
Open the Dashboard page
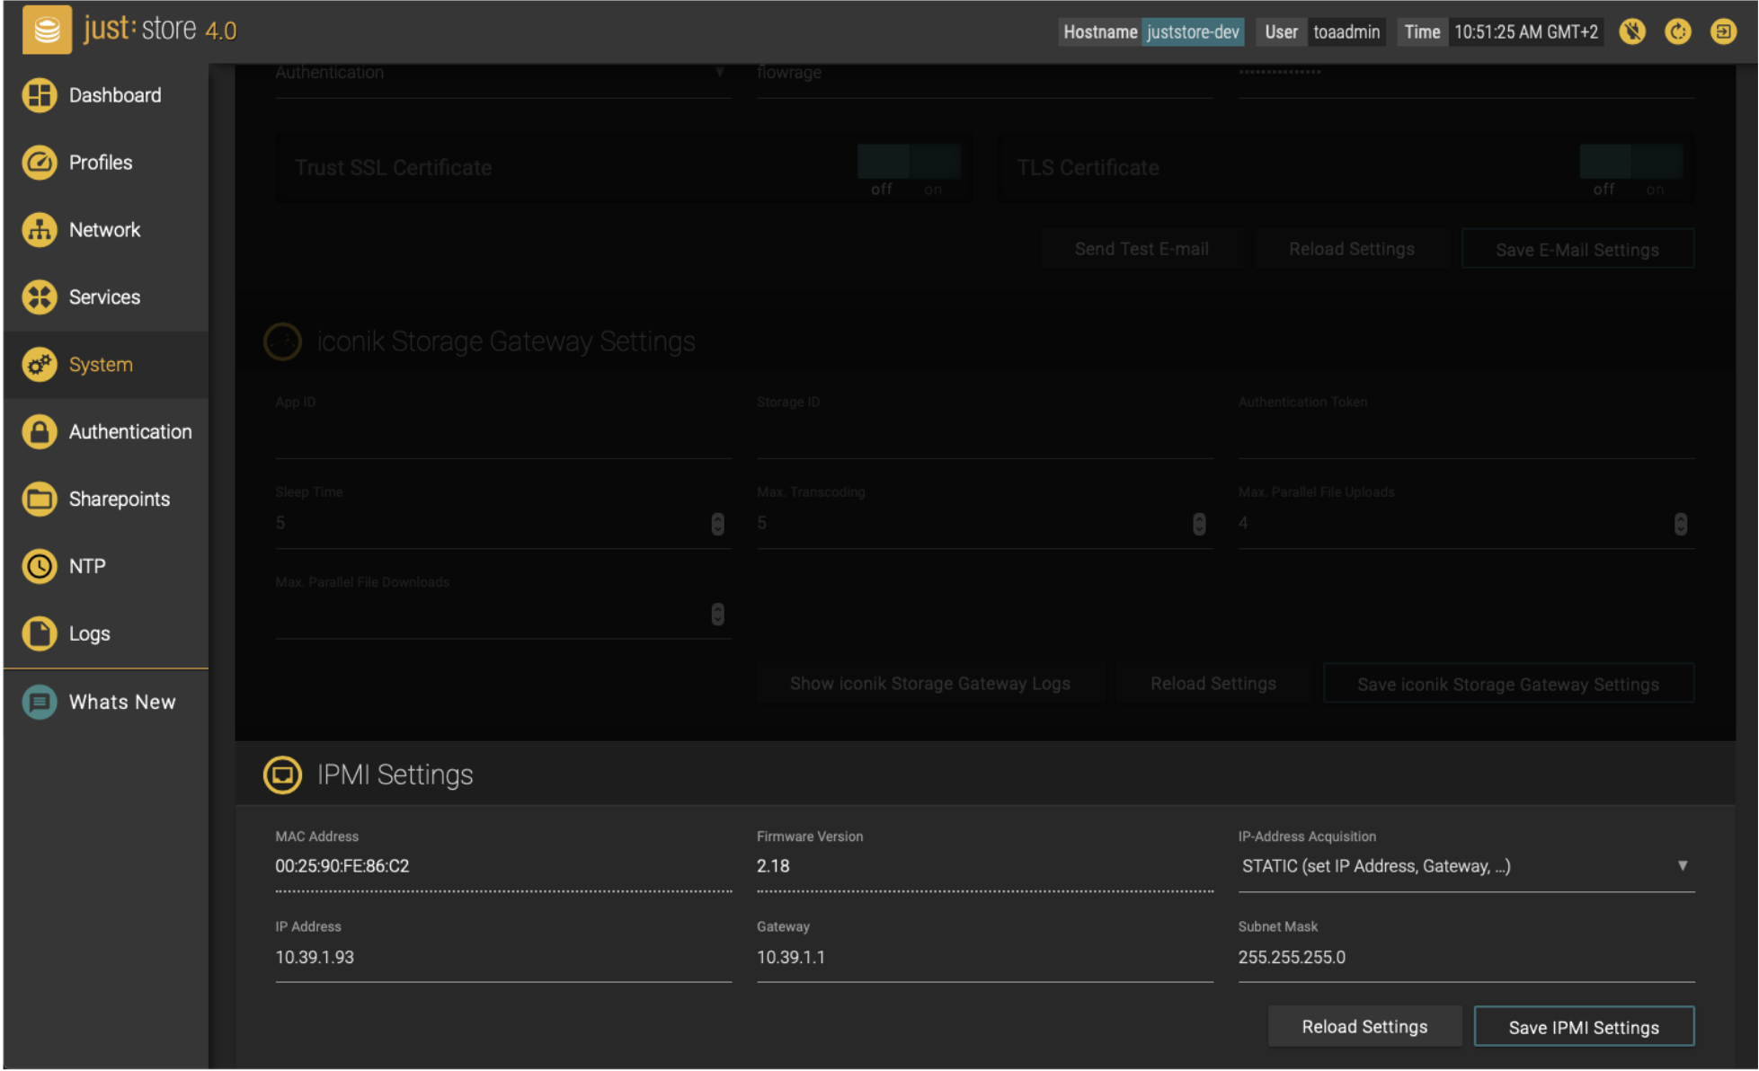(x=107, y=95)
